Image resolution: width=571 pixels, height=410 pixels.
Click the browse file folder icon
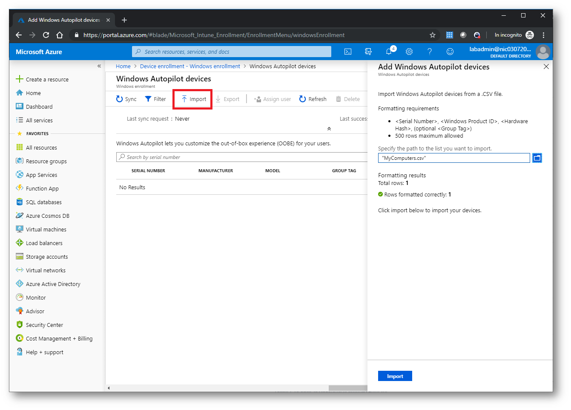coord(537,158)
